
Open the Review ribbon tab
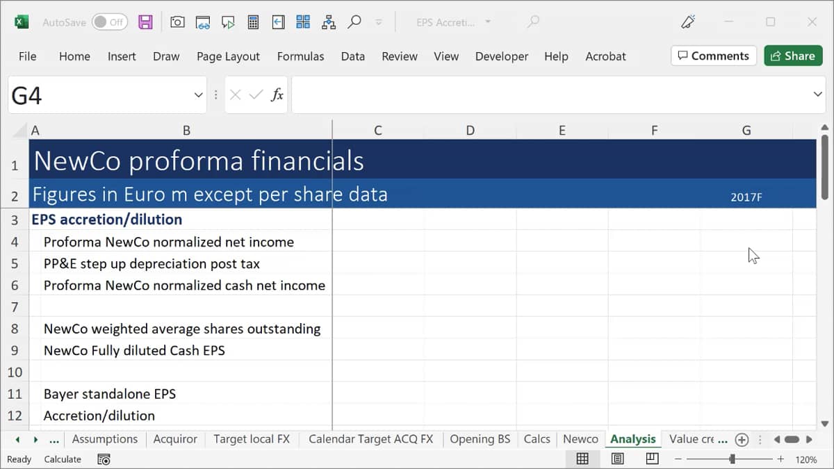click(400, 56)
